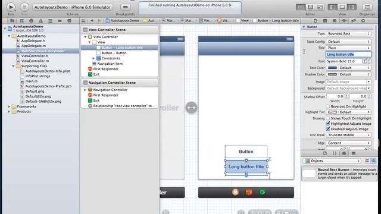381x214 pixels.
Task: Open Highlight Tint color swatch
Action: (x=332, y=112)
